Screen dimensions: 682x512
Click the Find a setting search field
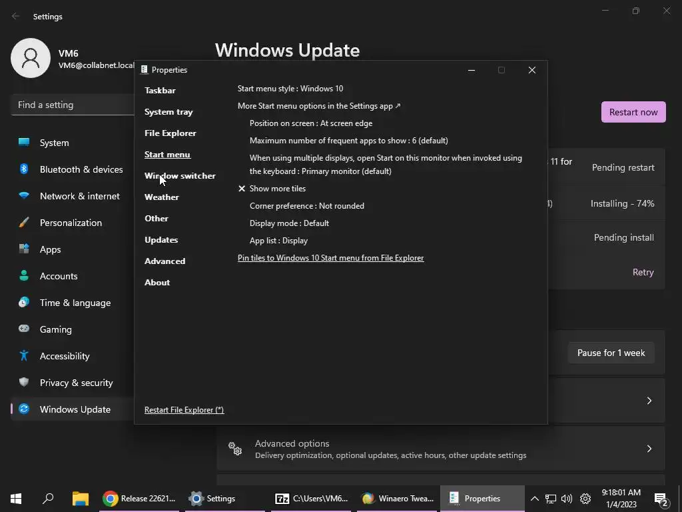tap(73, 105)
